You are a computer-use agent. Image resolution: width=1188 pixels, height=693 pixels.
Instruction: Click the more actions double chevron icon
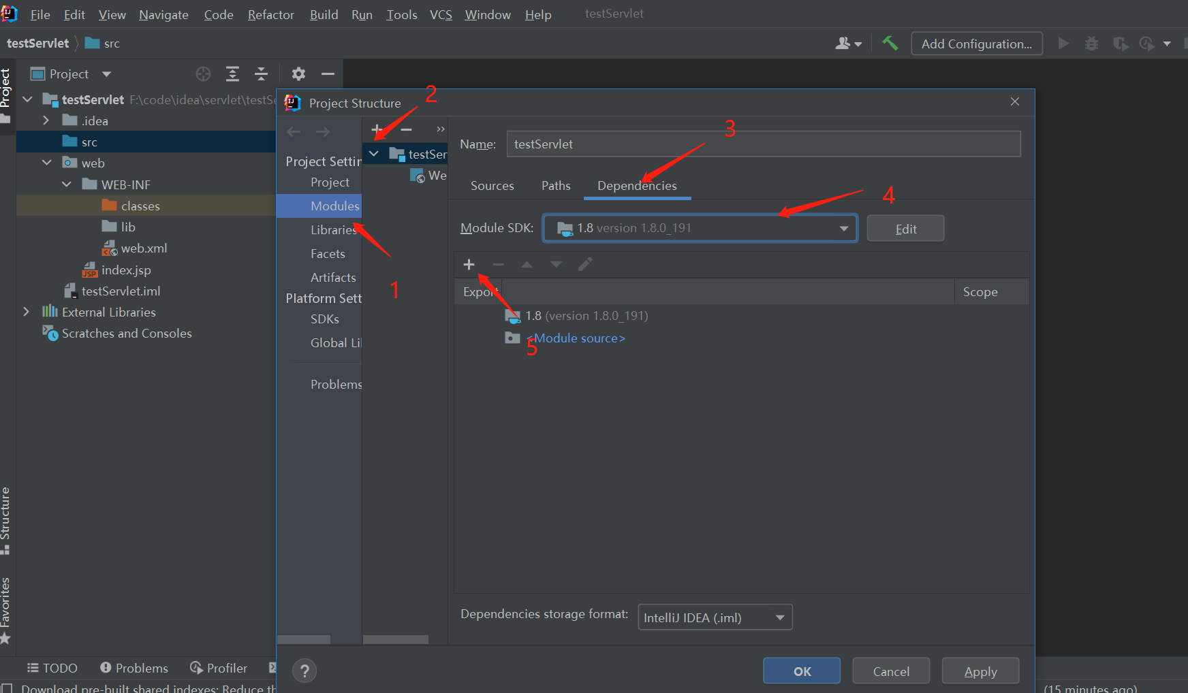click(x=440, y=129)
